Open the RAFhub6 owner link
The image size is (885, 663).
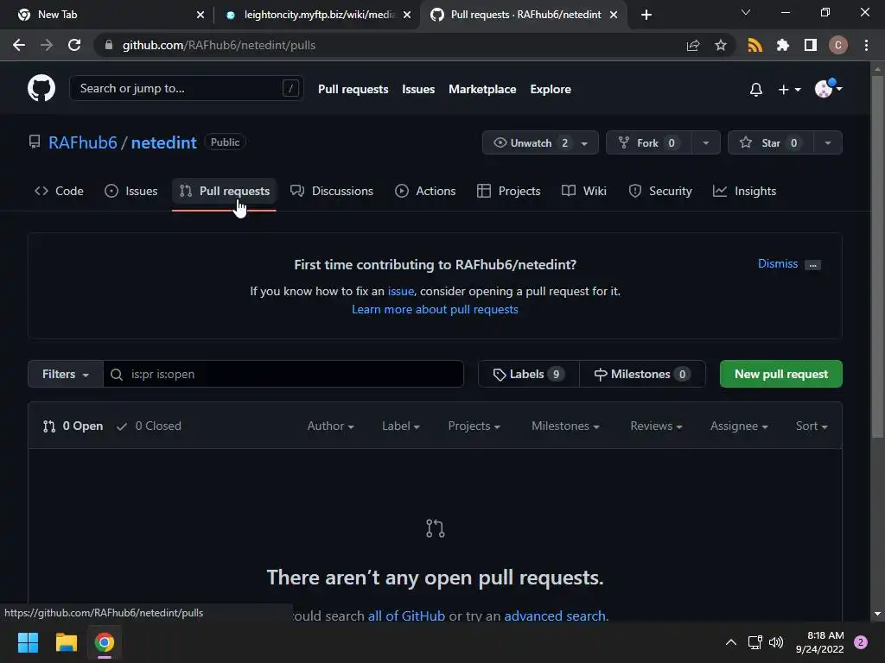point(82,142)
